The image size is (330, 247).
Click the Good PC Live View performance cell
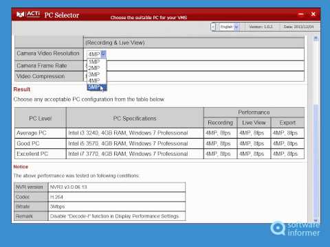click(254, 143)
